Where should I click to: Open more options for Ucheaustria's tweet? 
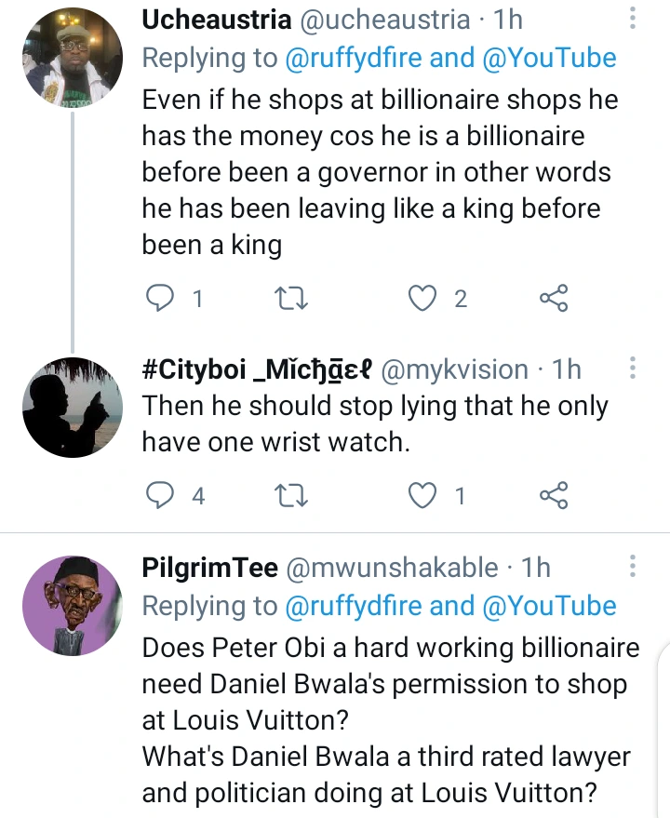click(633, 20)
